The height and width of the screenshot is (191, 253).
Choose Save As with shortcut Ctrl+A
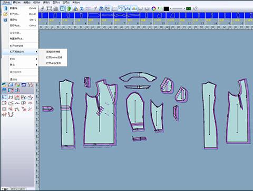(x=20, y=25)
